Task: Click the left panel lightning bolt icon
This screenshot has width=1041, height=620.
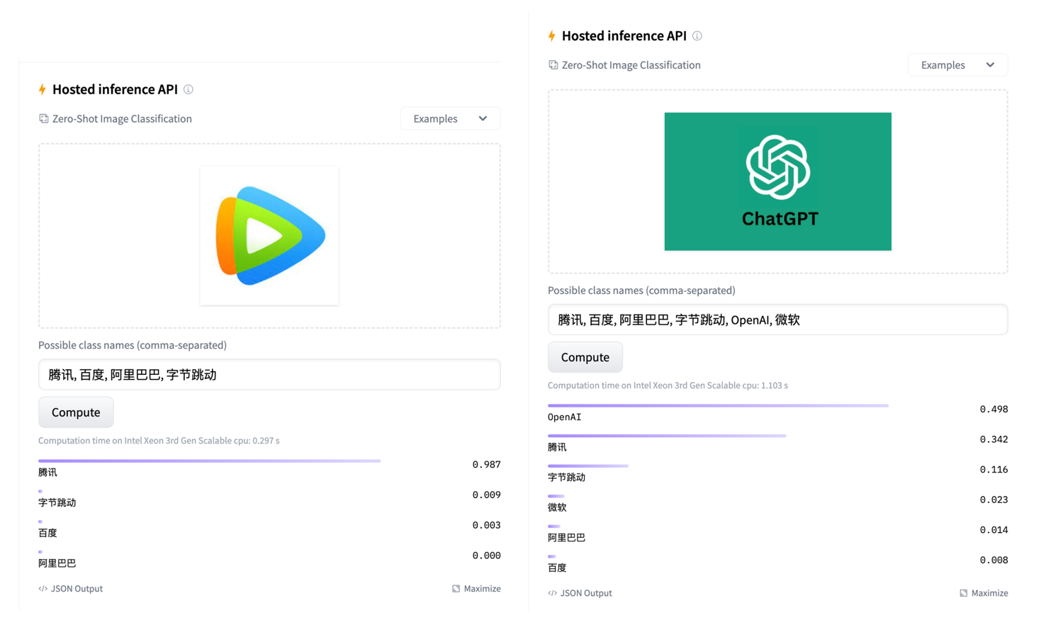Action: tap(43, 89)
